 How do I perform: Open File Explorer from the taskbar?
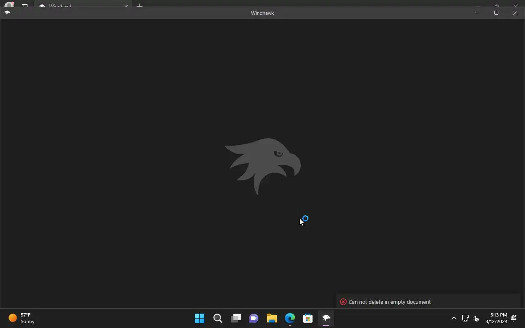272,318
